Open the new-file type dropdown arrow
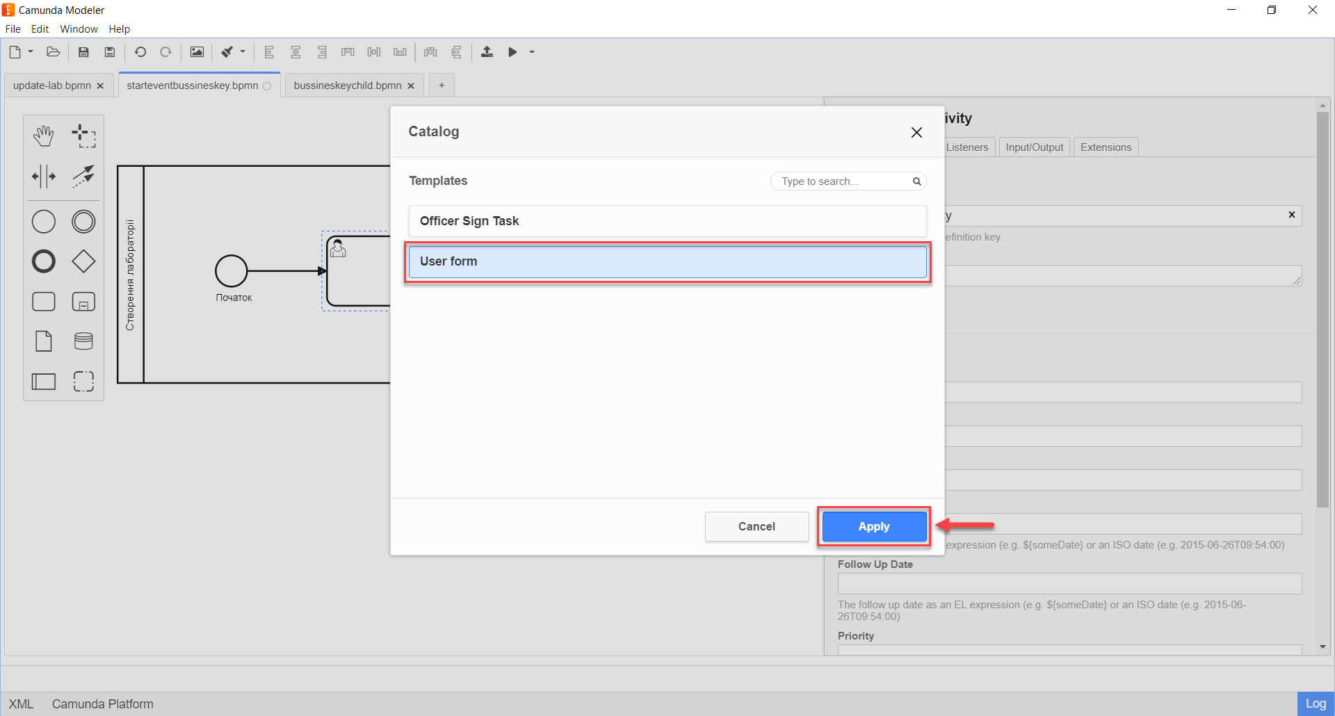 click(x=31, y=52)
